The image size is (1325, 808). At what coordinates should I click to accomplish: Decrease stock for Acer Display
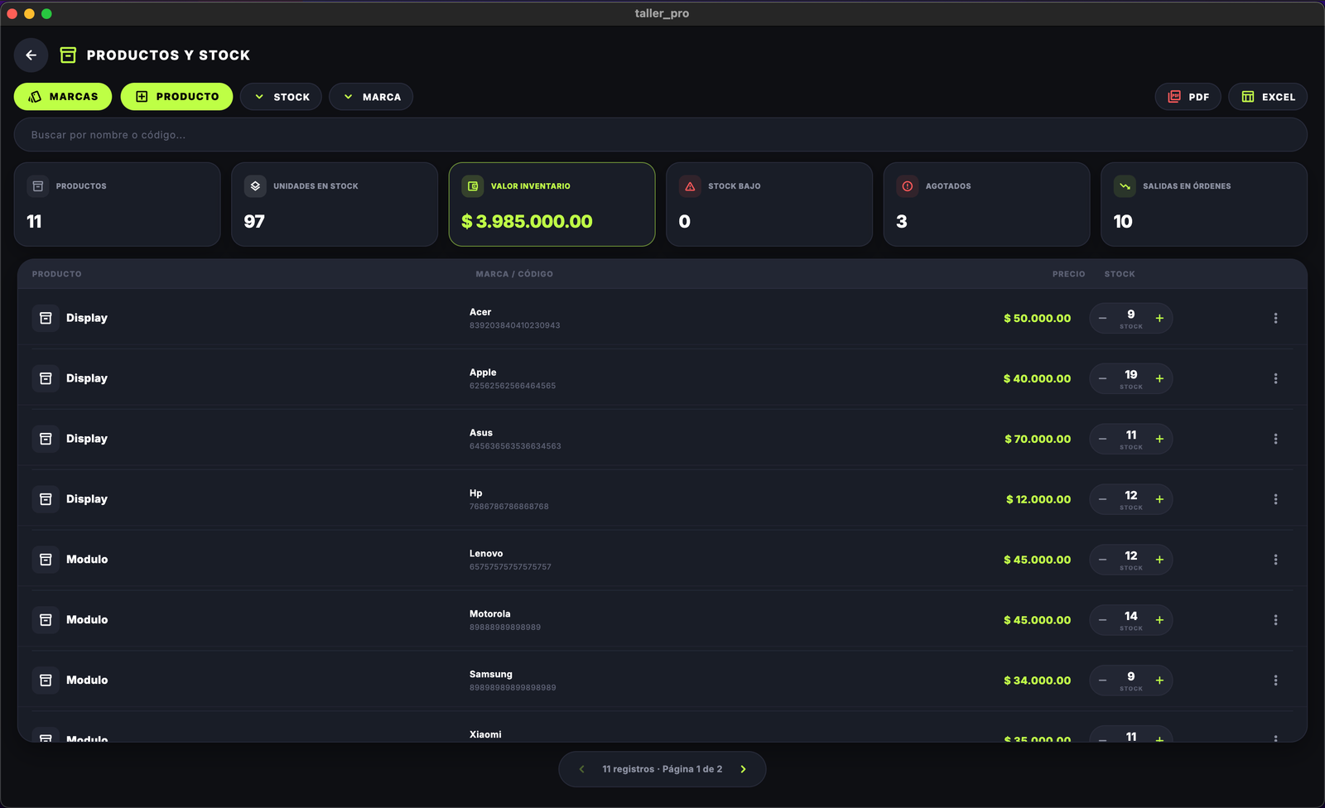[x=1102, y=319]
